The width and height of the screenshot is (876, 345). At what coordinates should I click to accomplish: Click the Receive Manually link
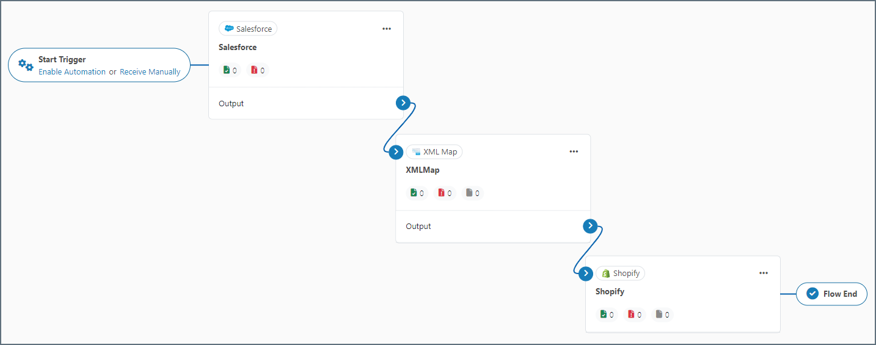click(x=150, y=72)
